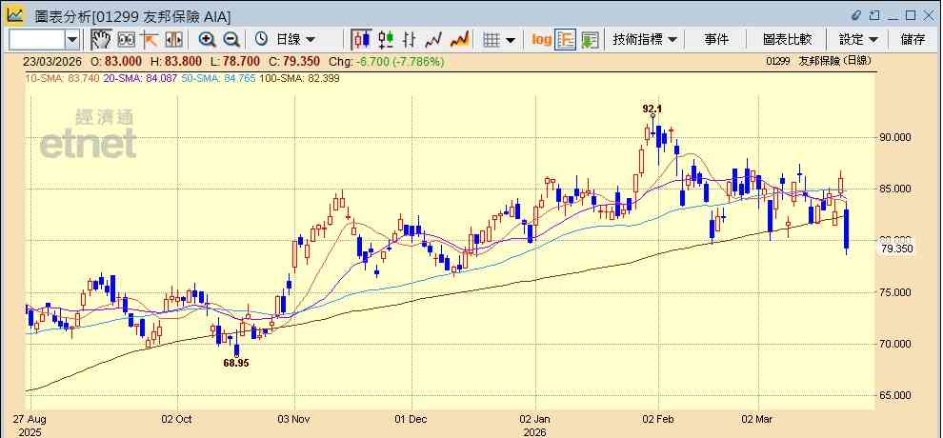Click the grid lines icon

coord(492,40)
